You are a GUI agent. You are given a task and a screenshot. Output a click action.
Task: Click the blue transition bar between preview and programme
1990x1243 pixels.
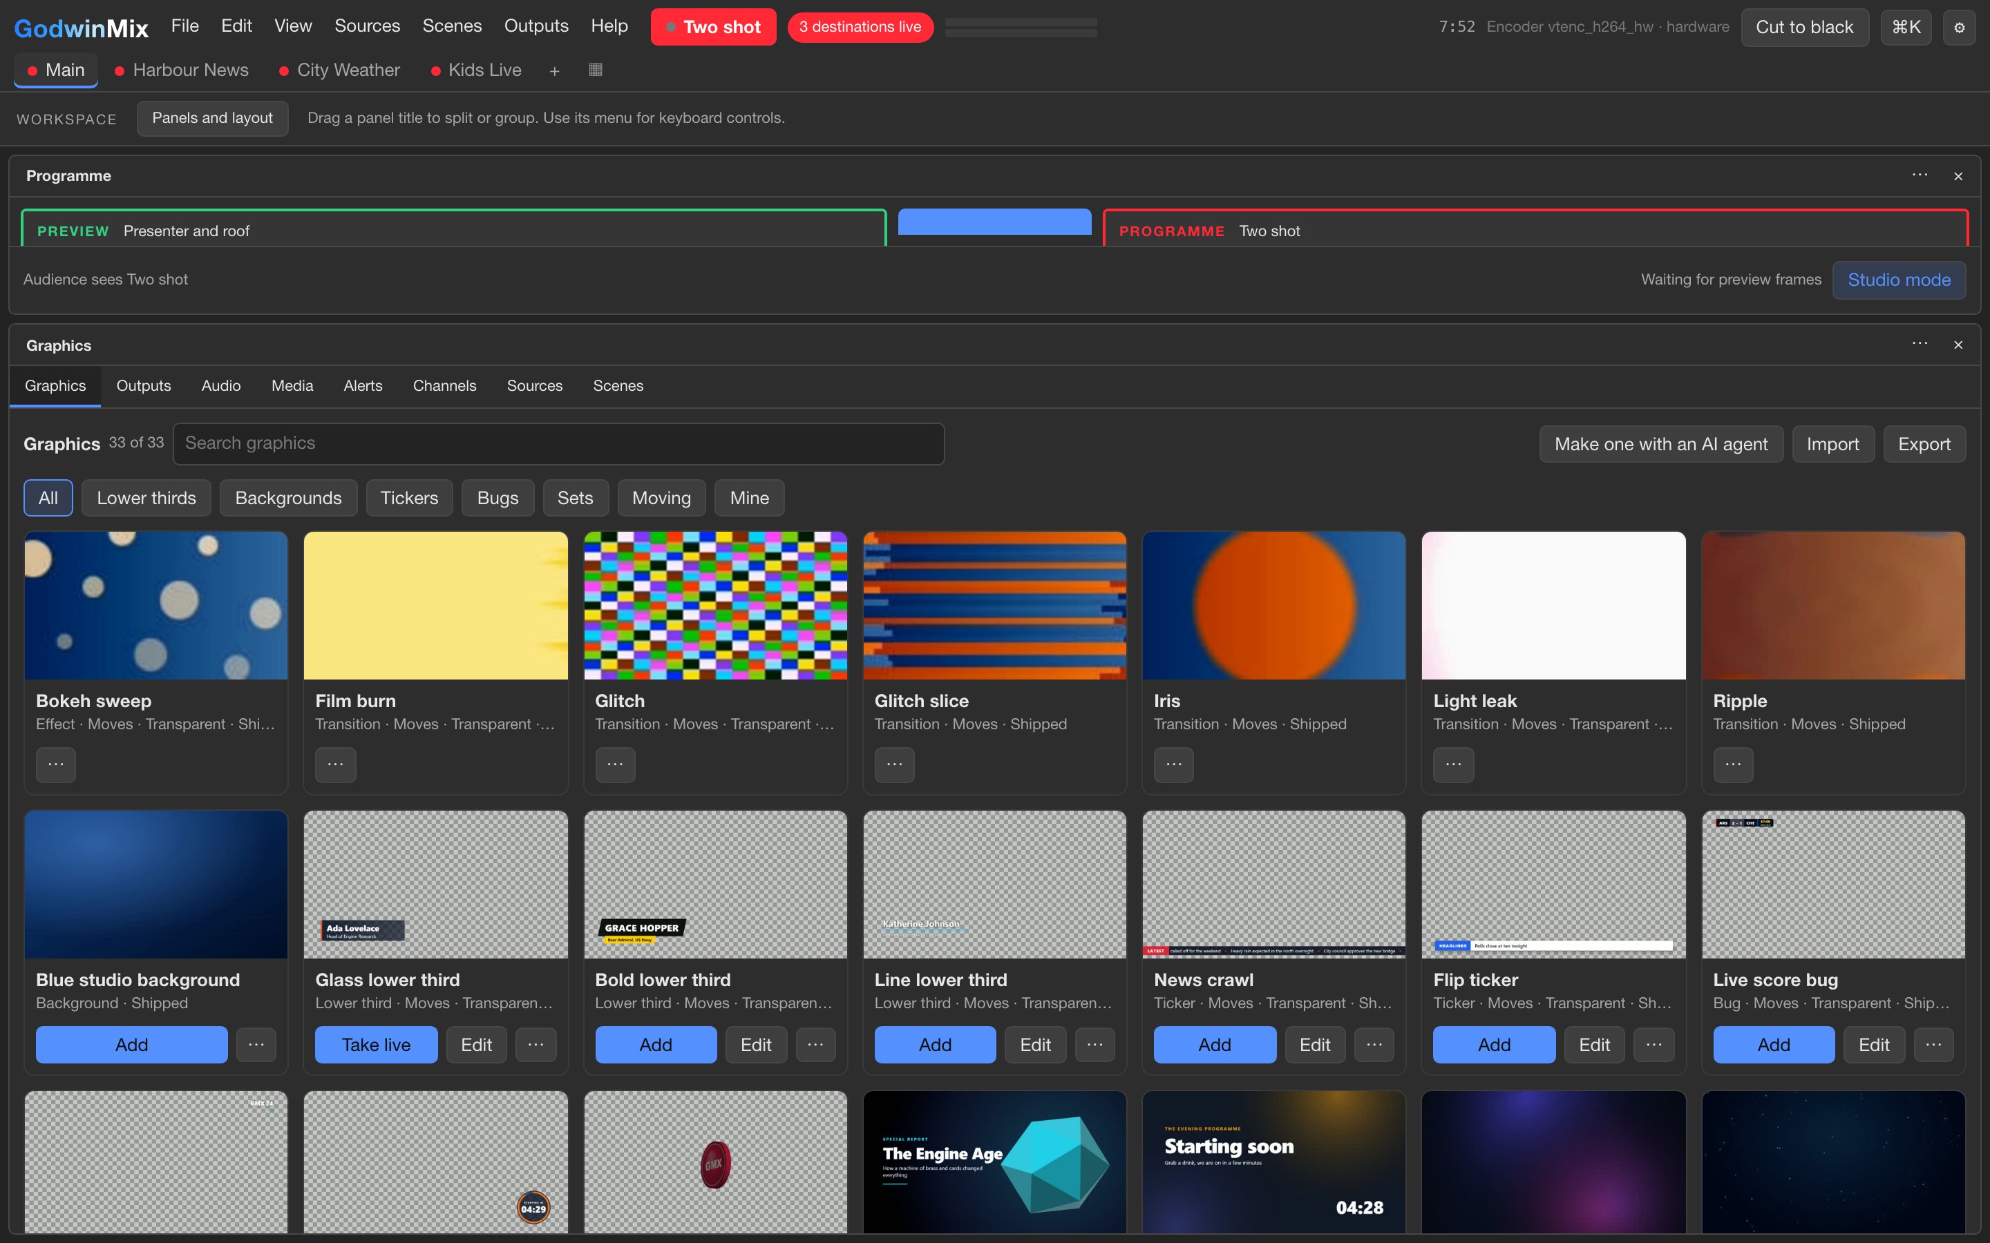point(994,222)
